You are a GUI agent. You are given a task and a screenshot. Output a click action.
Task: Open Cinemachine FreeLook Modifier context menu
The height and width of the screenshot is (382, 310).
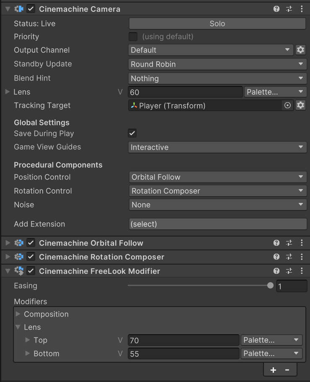(302, 271)
